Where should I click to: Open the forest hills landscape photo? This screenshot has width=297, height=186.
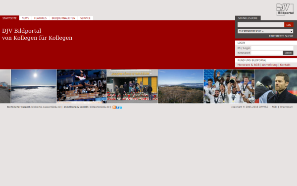point(181,86)
